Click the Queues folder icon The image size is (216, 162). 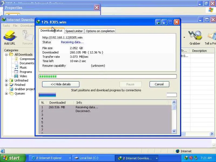(x=11, y=93)
